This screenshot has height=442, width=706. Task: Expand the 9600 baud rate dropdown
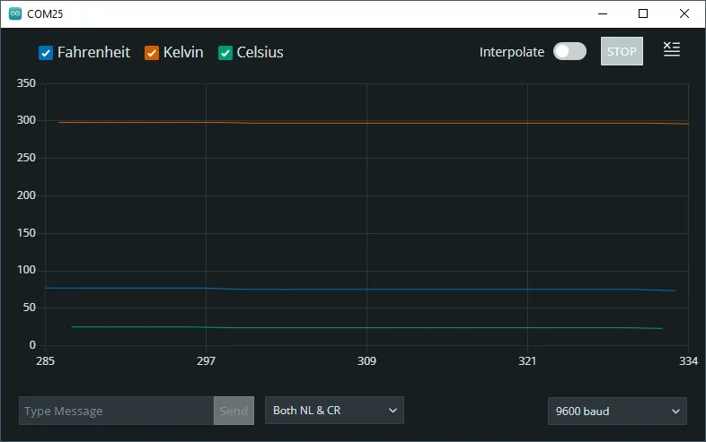pyautogui.click(x=617, y=412)
